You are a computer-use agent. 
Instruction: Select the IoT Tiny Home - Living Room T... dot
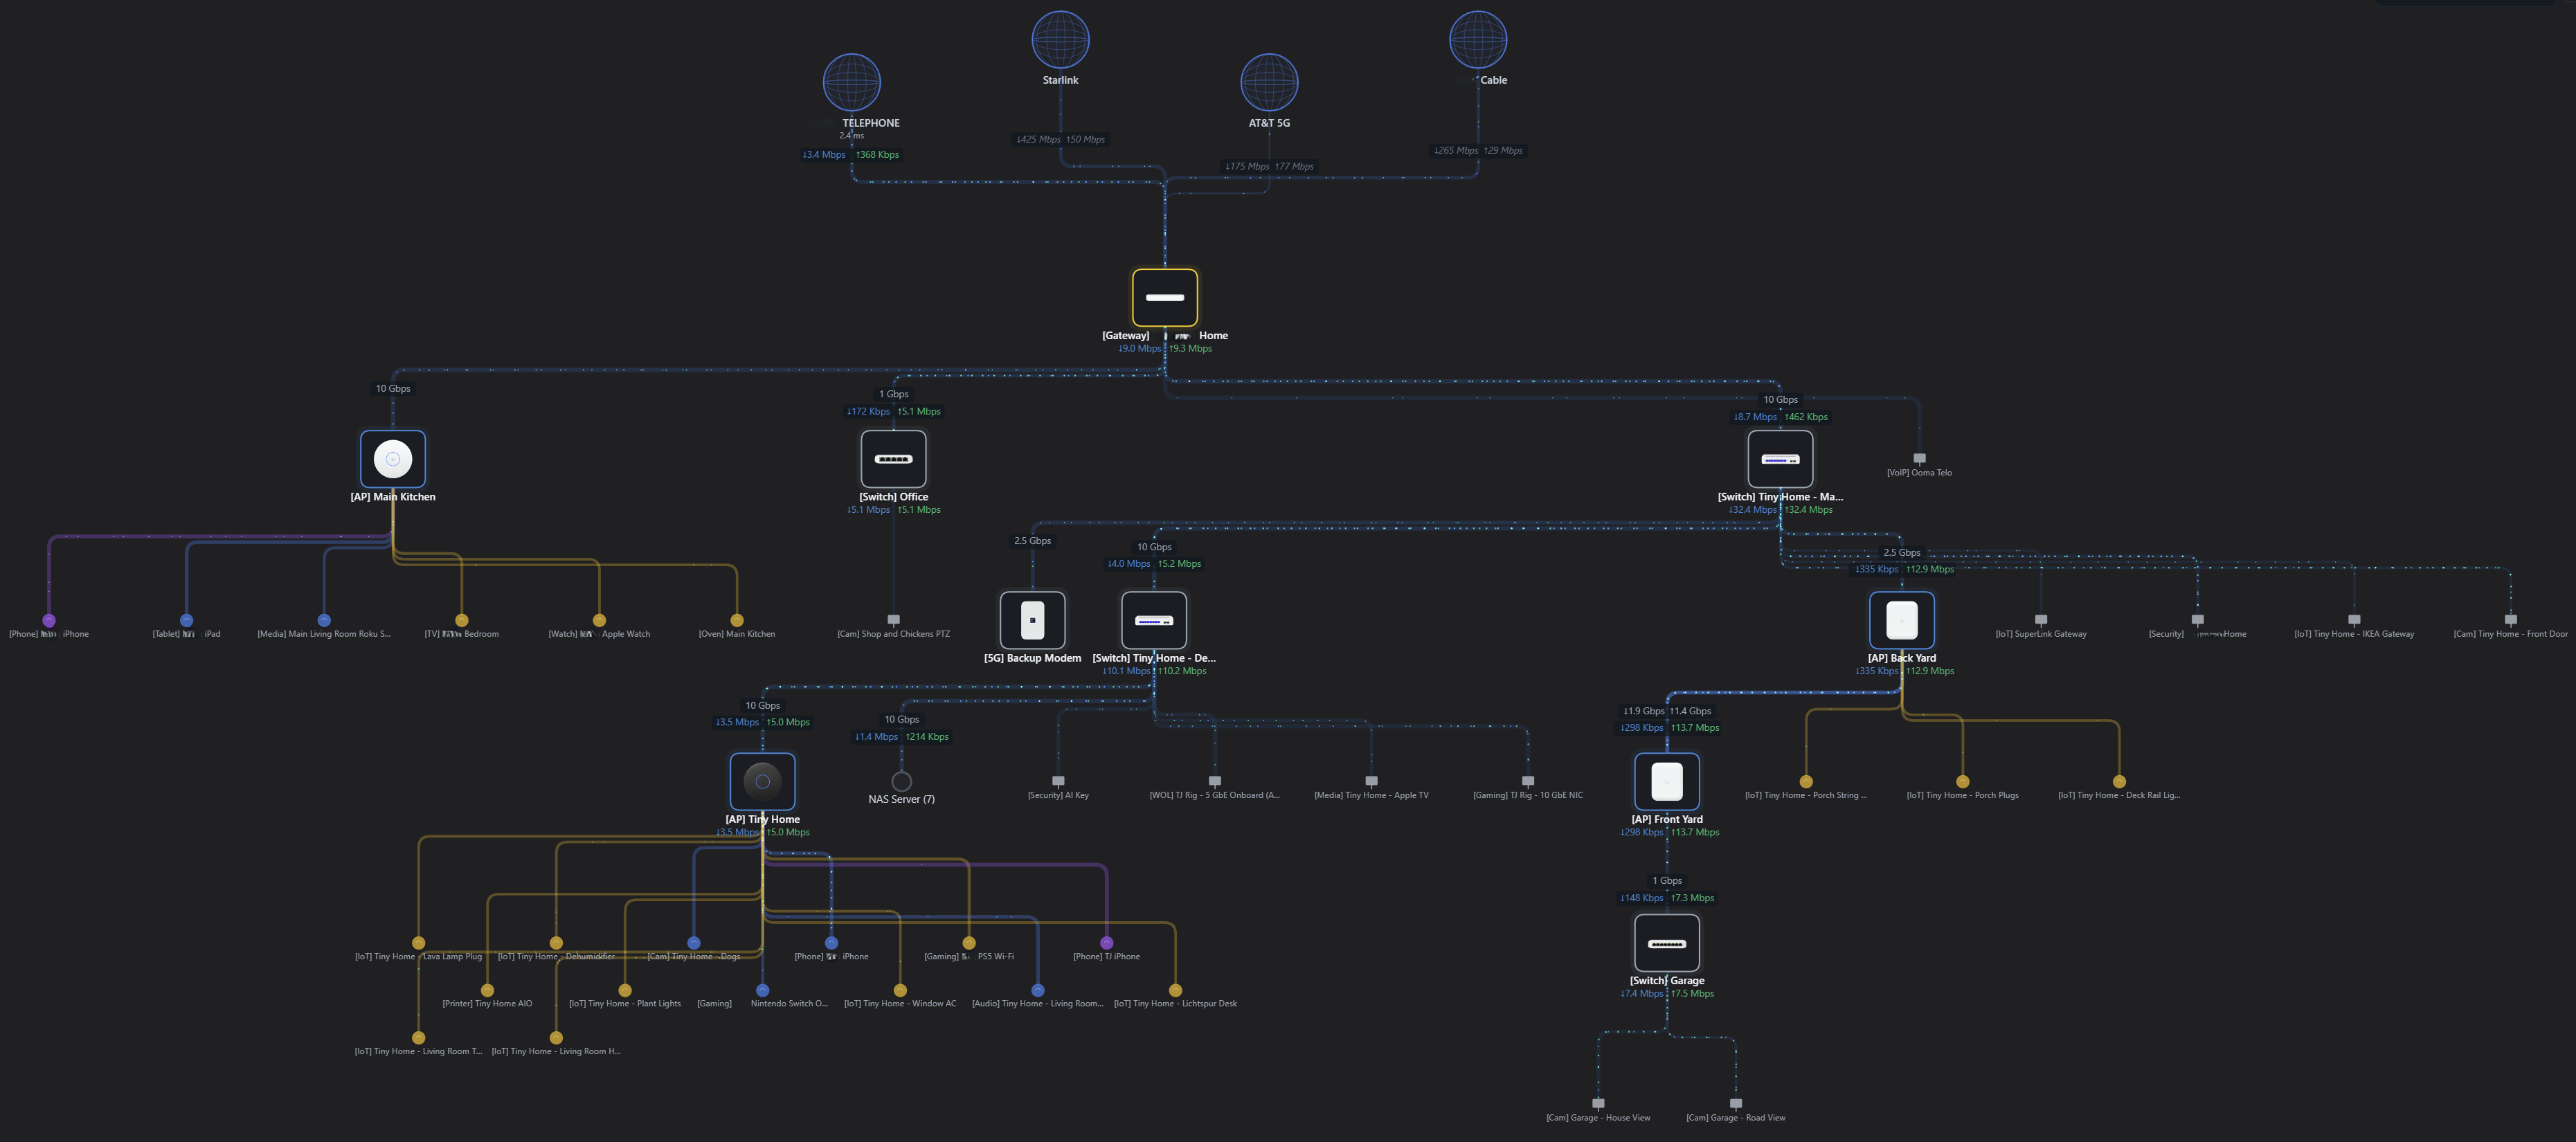click(419, 1038)
